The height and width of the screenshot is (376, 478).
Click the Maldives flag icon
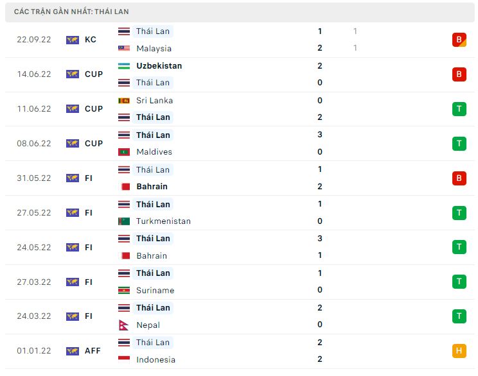pyautogui.click(x=124, y=152)
